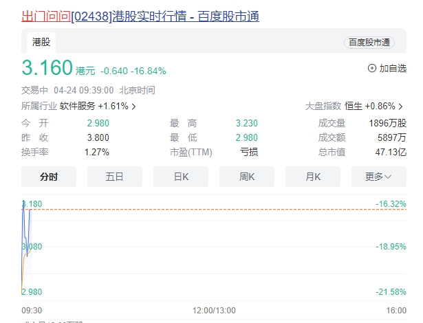Screen dimensions: 423x323
Task: Click the 成交额 value 5897万
Action: [x=392, y=137]
